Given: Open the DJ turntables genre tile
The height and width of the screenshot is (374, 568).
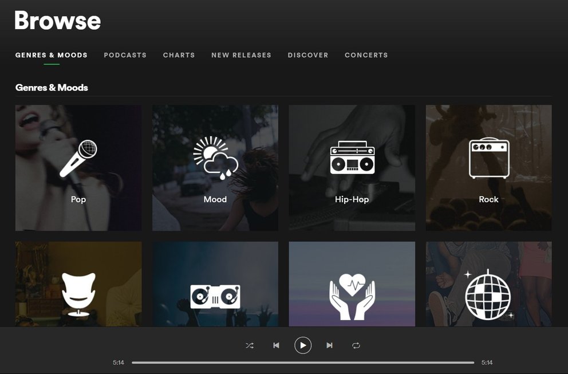Looking at the screenshot, I should (x=215, y=284).
